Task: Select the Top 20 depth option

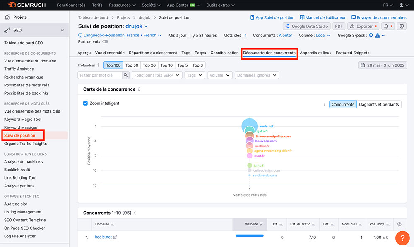Action: coord(149,65)
